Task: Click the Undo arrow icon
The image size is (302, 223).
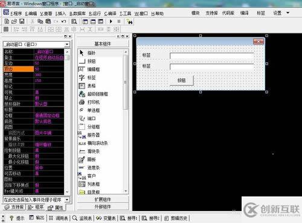Action: point(64,21)
